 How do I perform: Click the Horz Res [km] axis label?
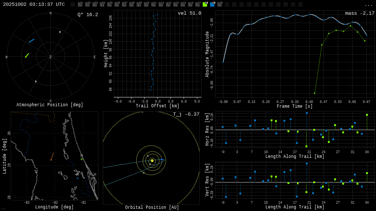(207, 129)
